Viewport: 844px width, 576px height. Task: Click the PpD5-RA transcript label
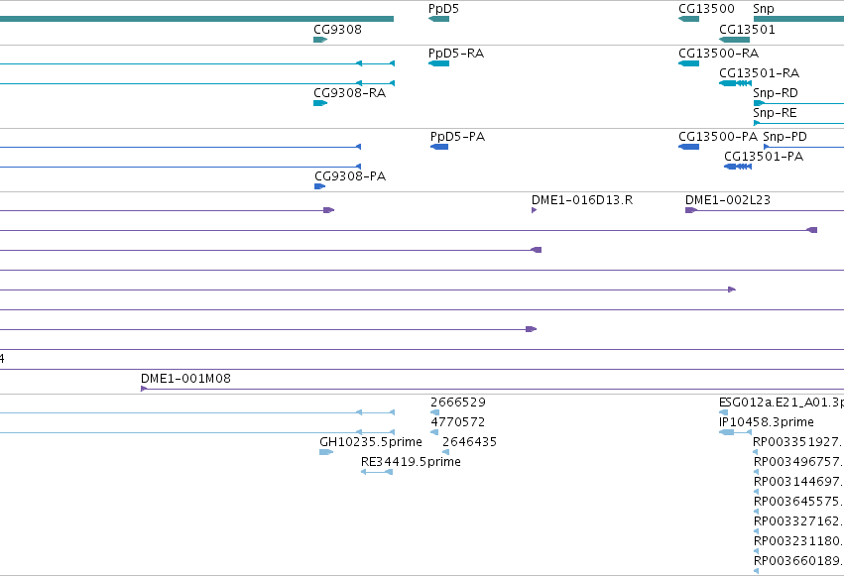pos(456,54)
